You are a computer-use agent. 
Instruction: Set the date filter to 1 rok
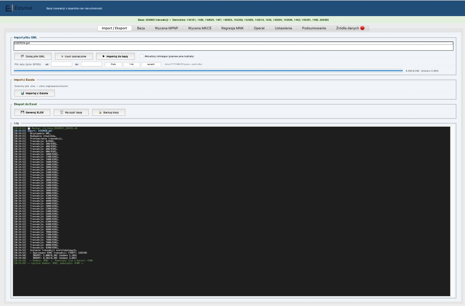[x=131, y=64]
